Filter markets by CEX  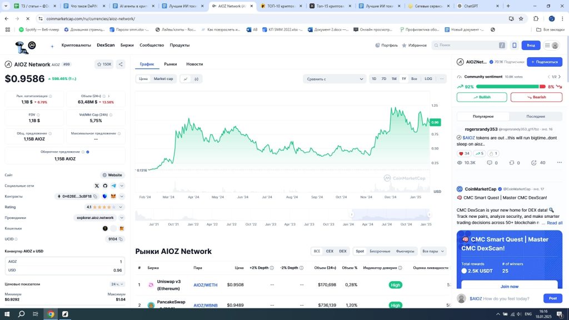tap(330, 251)
